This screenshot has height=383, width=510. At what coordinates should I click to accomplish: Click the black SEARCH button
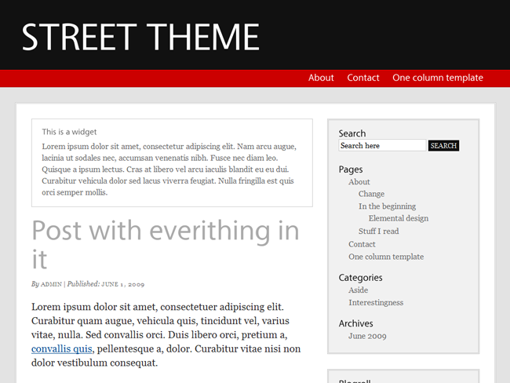(443, 145)
